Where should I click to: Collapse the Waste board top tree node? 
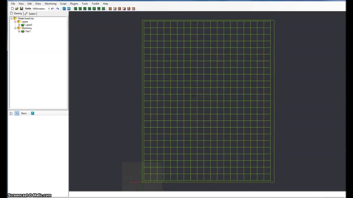(12, 18)
